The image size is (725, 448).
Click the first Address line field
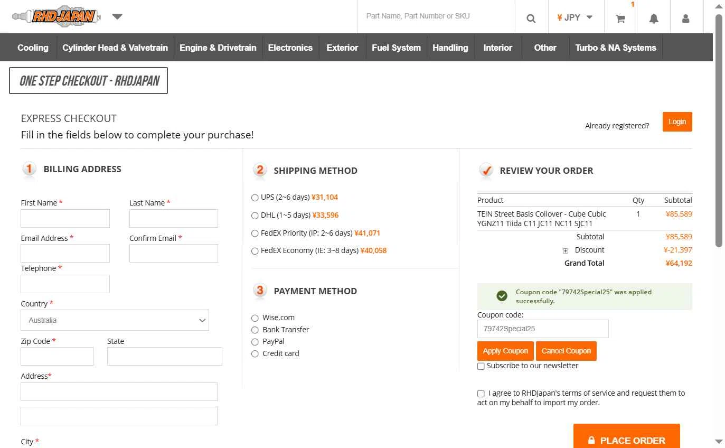(x=119, y=391)
